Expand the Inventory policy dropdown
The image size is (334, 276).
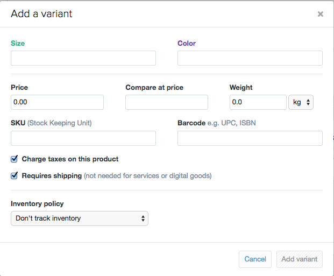(x=80, y=218)
